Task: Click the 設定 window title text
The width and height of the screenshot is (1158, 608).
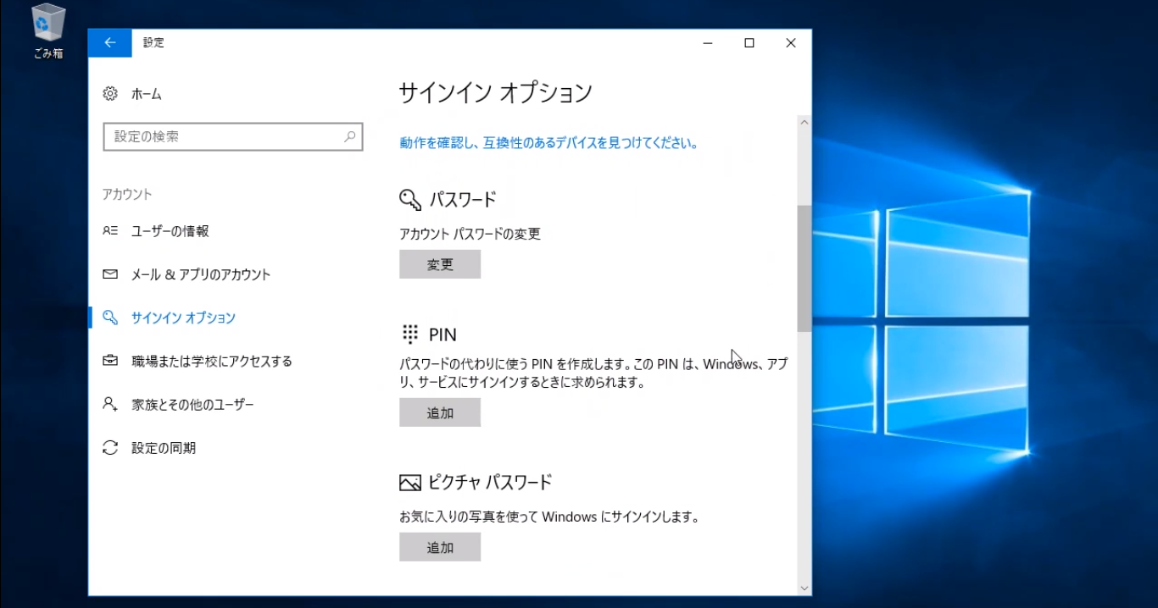Action: (153, 42)
